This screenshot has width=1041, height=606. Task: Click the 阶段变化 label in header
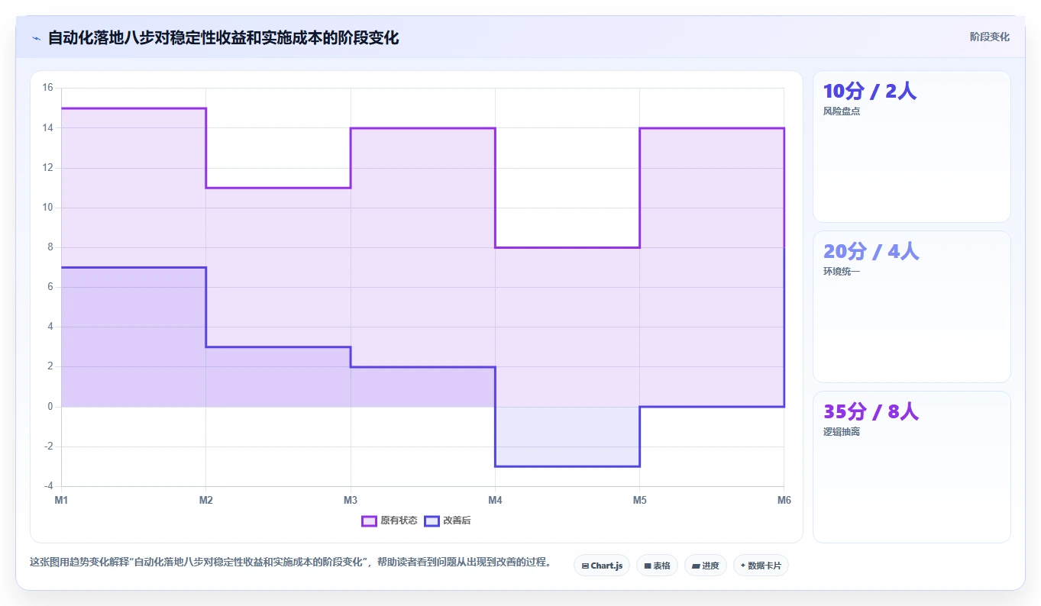click(989, 37)
